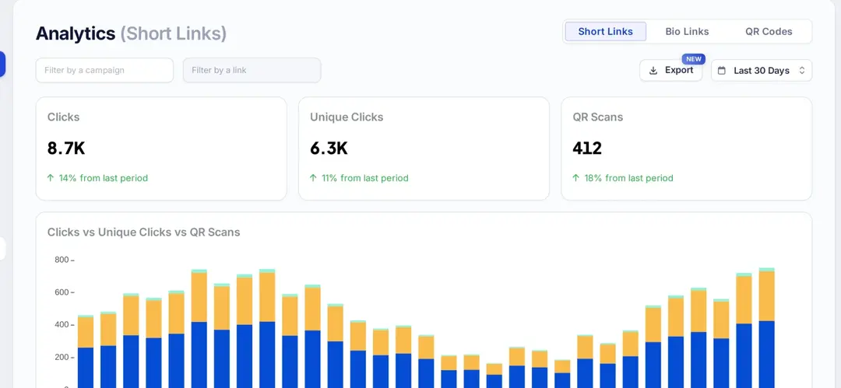
Task: Click the Clicks 8.7K value
Action: coord(66,148)
